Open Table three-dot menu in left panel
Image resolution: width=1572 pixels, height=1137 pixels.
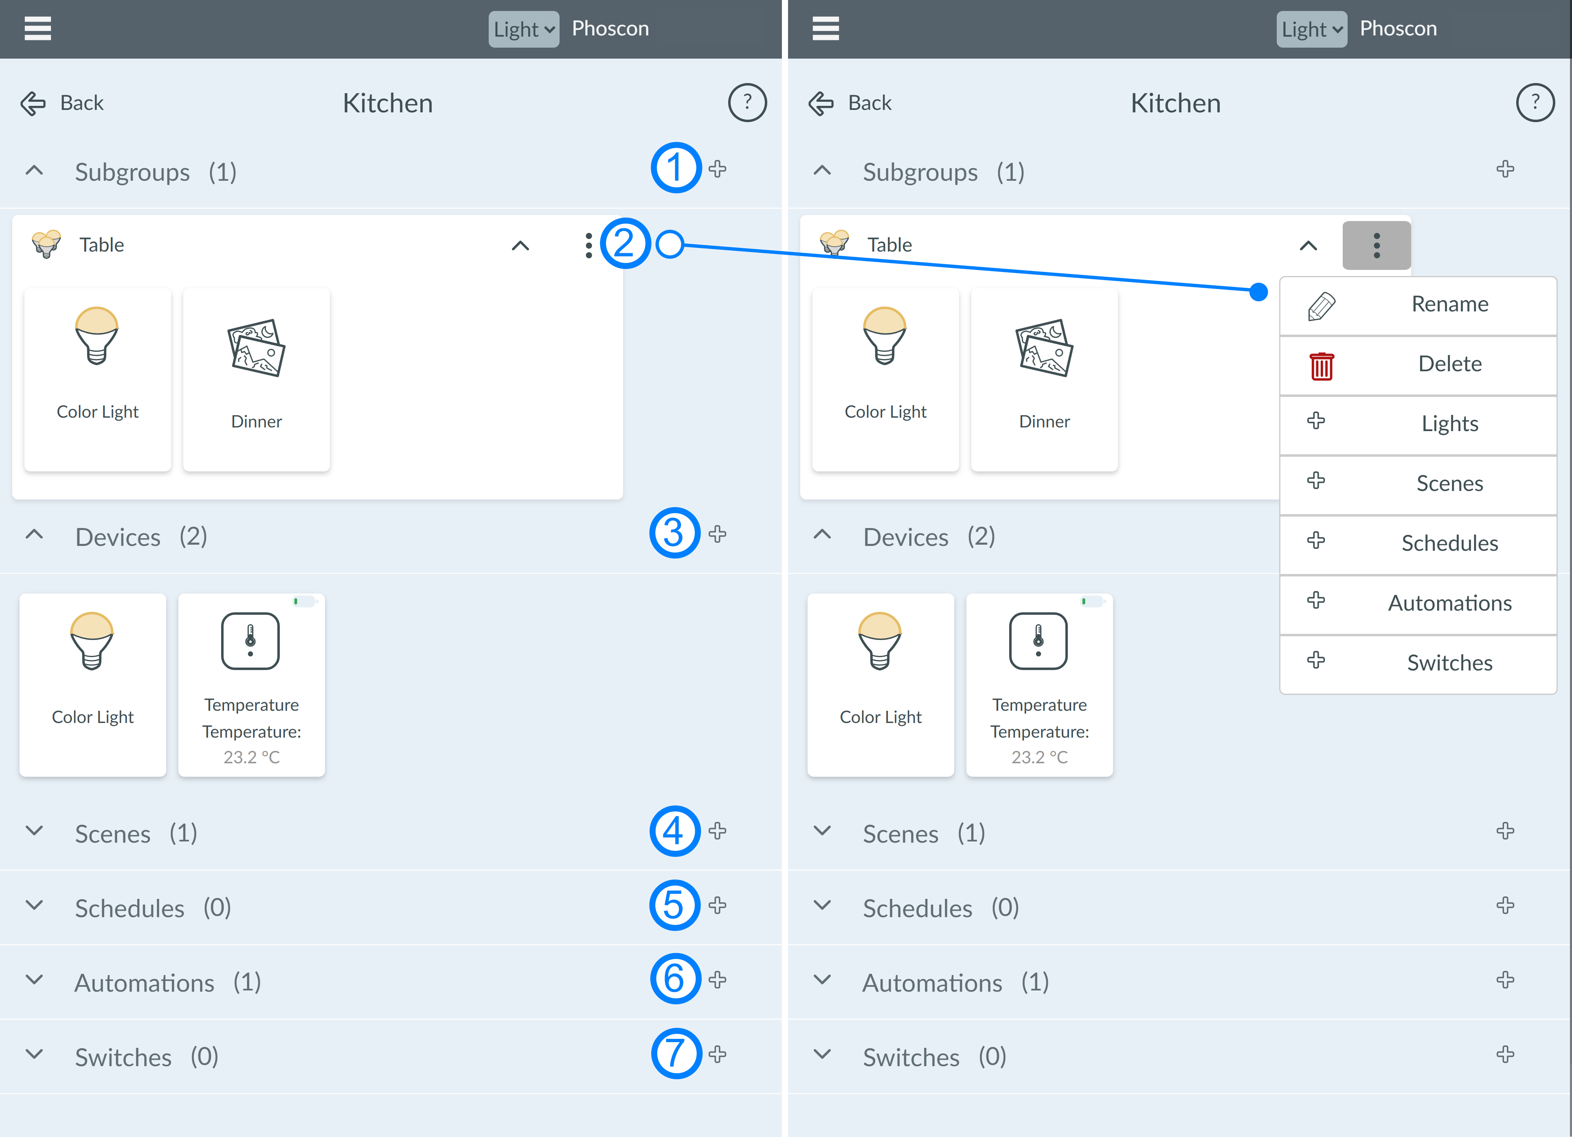[588, 245]
